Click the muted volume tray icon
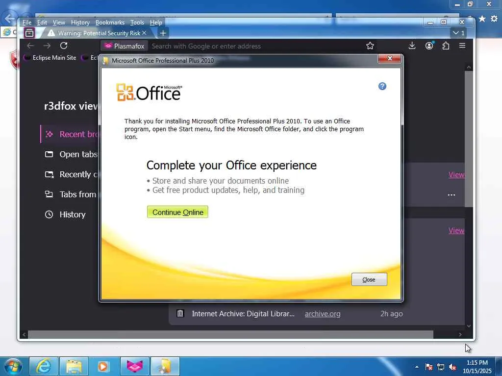The height and width of the screenshot is (376, 502). (x=452, y=367)
